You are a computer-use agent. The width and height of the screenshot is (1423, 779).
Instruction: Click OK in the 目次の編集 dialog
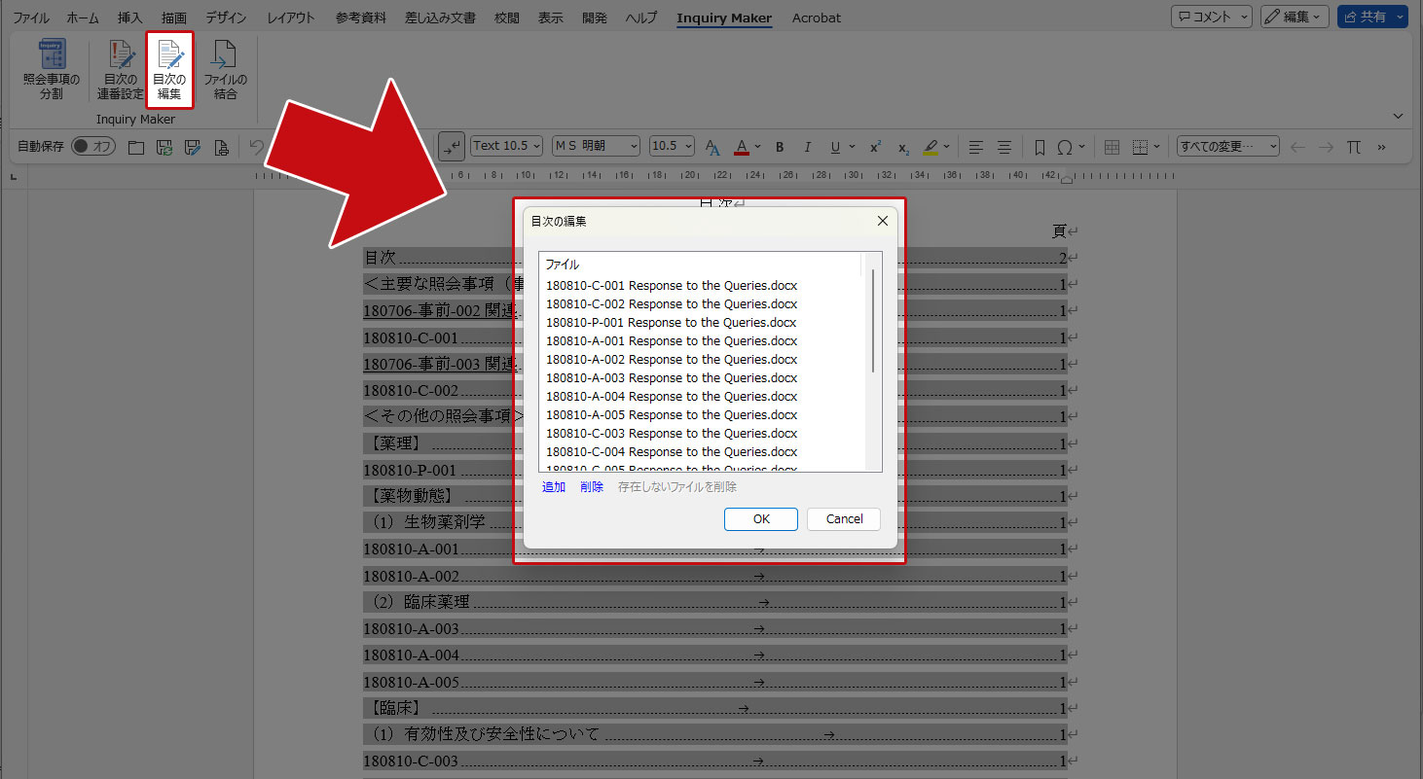(x=761, y=519)
